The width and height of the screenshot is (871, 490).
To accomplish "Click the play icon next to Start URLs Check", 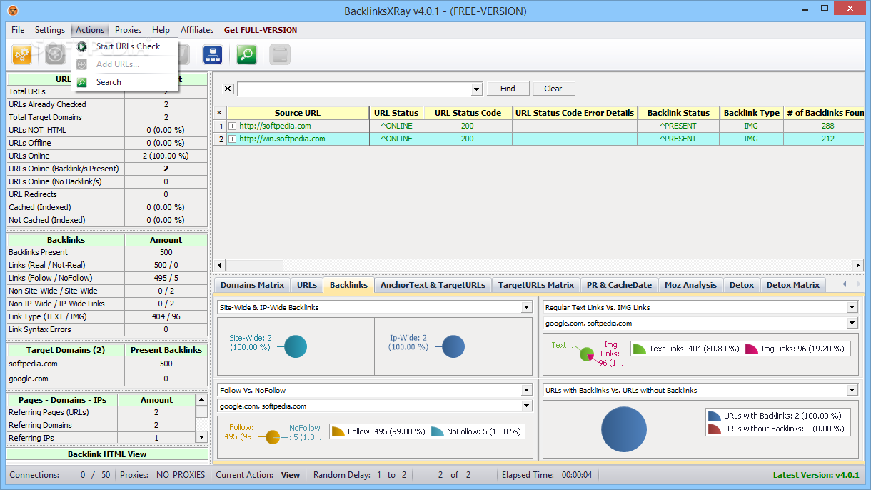I will [x=82, y=46].
